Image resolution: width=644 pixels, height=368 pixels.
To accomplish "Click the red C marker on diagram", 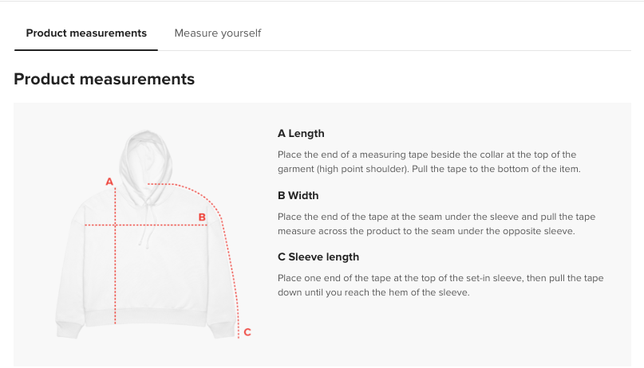I will point(247,332).
